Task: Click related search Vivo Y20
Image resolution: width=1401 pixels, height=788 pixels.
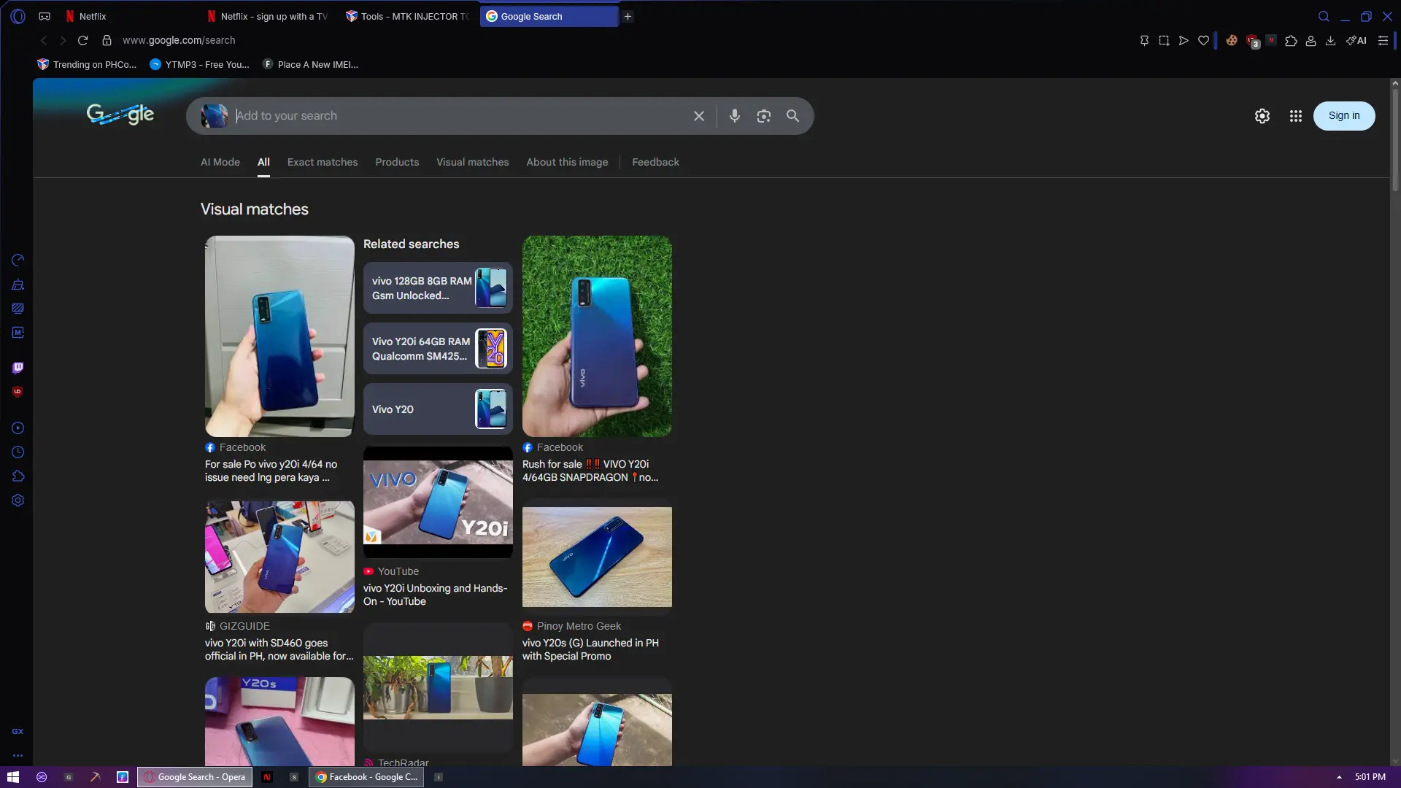Action: click(x=438, y=409)
